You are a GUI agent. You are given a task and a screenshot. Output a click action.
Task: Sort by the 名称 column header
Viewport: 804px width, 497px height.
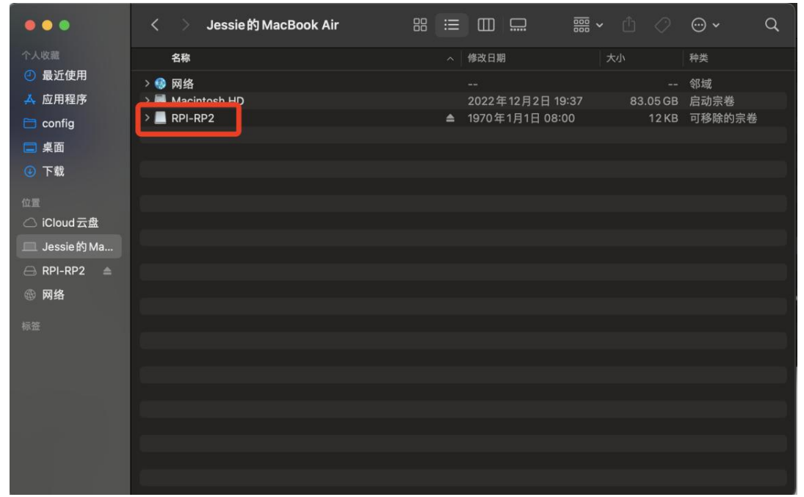[x=181, y=59]
